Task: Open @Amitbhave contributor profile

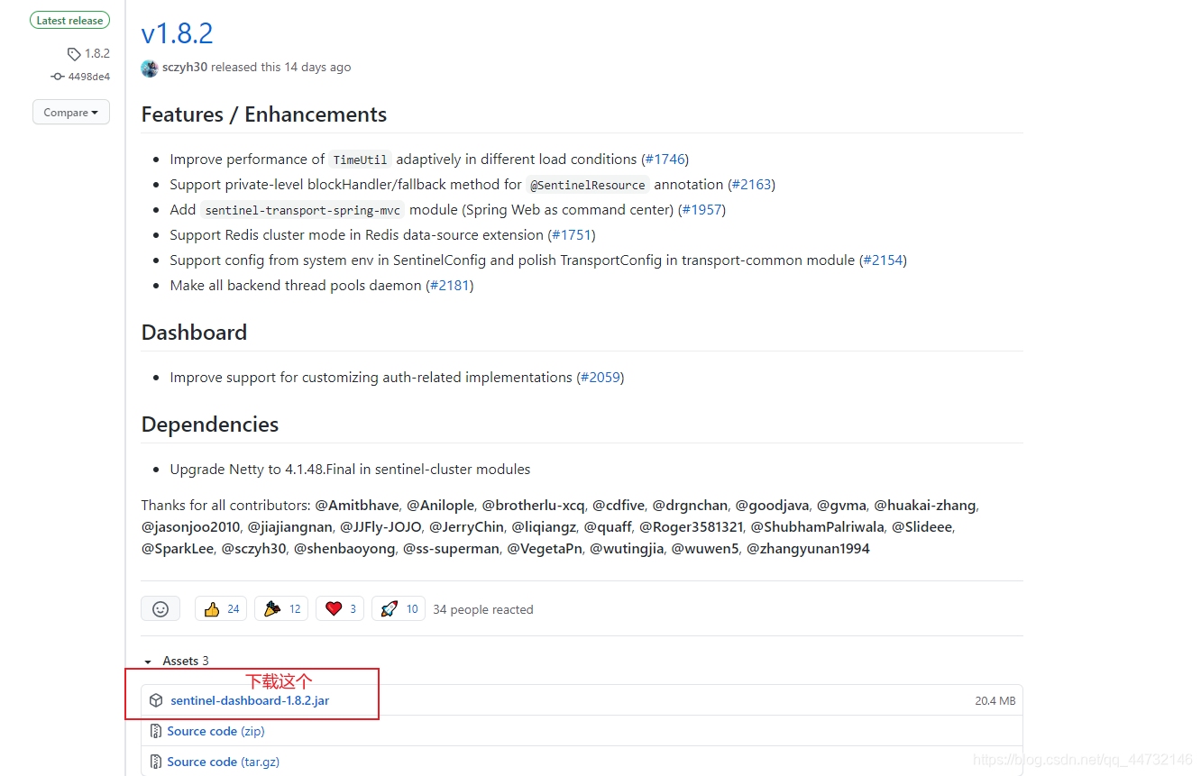Action: [357, 506]
